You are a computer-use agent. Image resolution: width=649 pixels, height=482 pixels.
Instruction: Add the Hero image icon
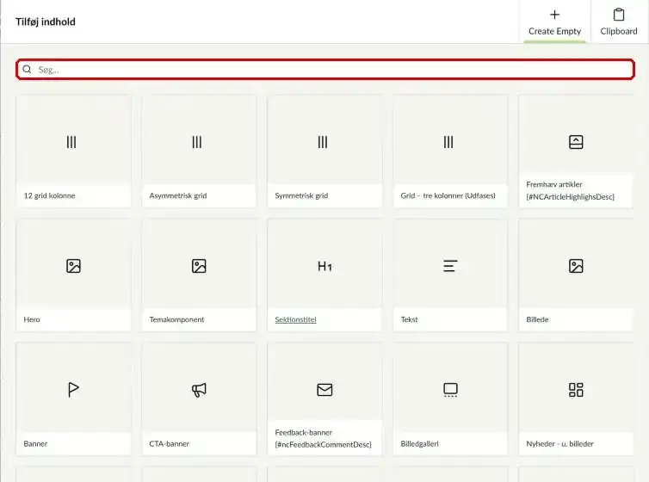73,266
